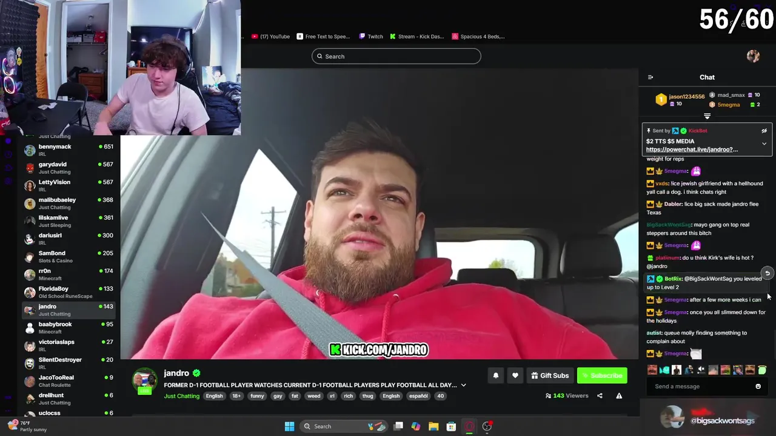Open the bennymack channel in the sidebar

pyautogui.click(x=69, y=150)
